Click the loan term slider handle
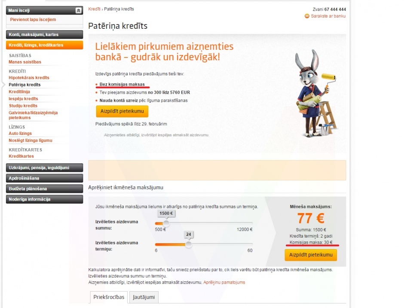The height and width of the screenshot is (308, 404). click(x=189, y=244)
